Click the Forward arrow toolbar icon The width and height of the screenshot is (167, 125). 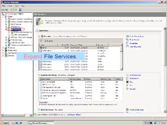pos(7,10)
